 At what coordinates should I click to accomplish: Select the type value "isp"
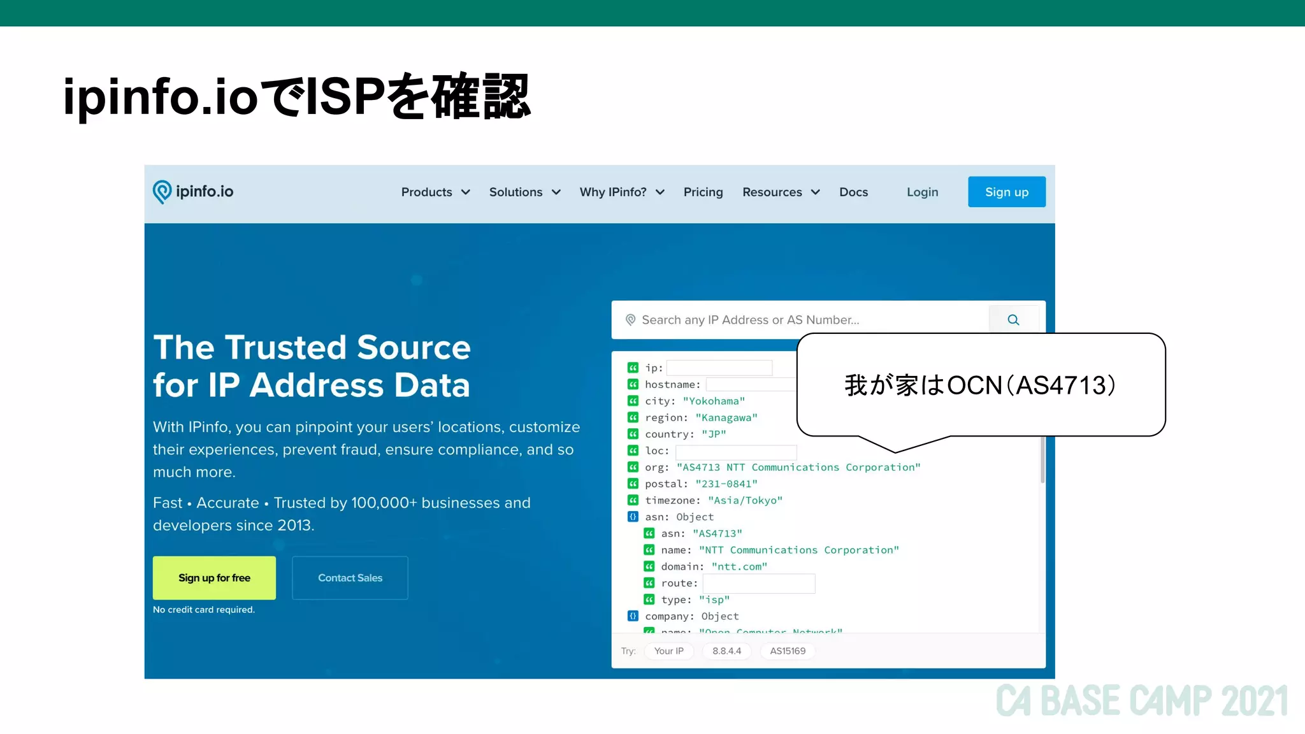[x=714, y=600]
